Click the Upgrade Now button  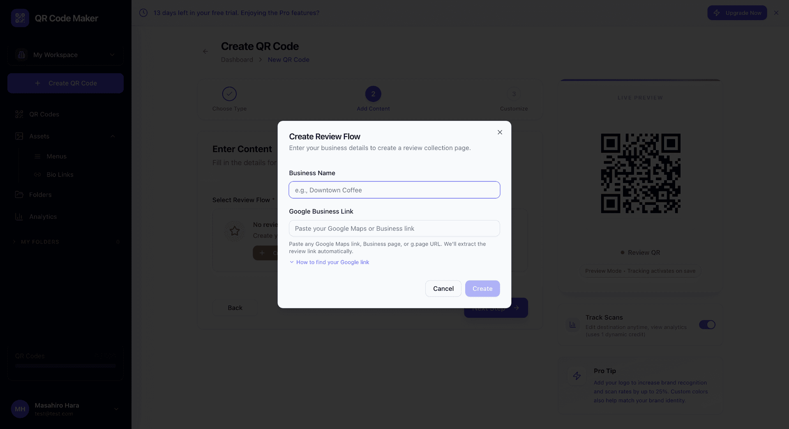point(737,13)
